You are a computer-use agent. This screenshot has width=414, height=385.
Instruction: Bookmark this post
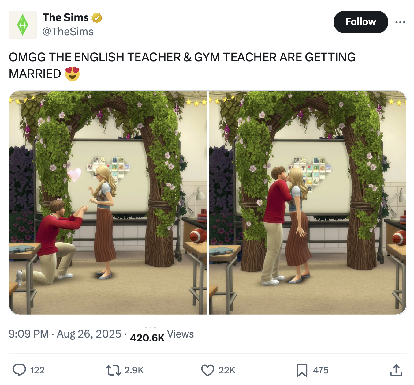point(302,370)
